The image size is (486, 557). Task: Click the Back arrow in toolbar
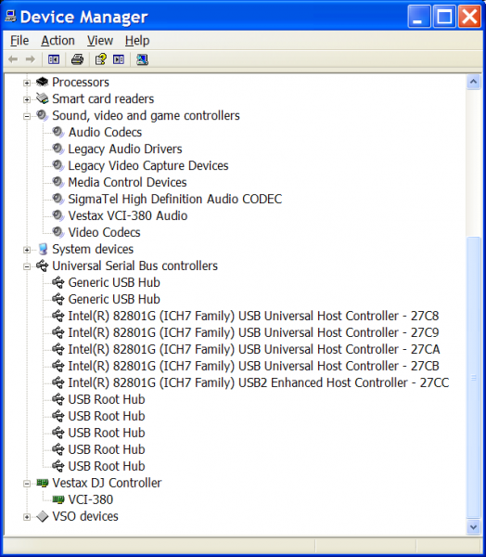(x=13, y=59)
